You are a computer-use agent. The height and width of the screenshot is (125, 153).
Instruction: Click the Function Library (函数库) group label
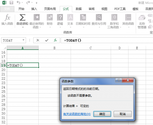pyautogui.click(x=68, y=32)
